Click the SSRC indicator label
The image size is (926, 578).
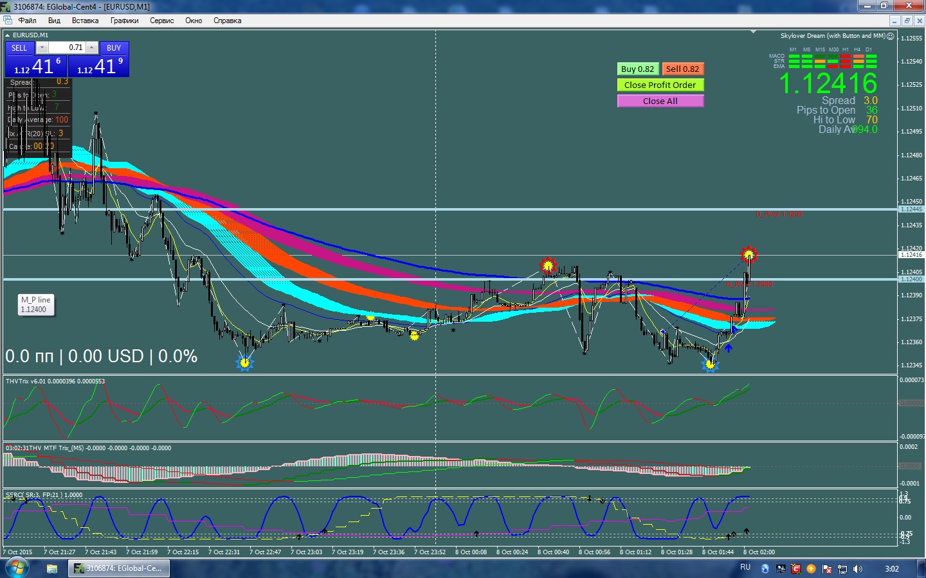pyautogui.click(x=44, y=495)
